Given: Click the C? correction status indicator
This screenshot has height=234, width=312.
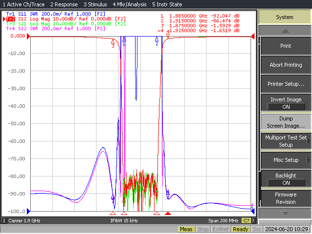Looking at the screenshot, I should [246, 220].
